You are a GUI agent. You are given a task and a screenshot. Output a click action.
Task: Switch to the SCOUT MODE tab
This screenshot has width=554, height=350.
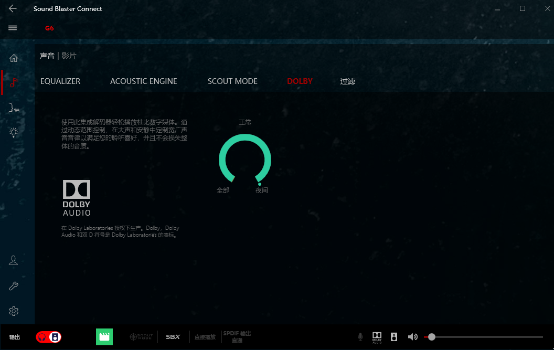232,81
